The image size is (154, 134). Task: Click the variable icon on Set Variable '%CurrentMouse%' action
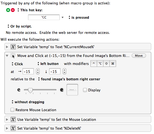13,47
